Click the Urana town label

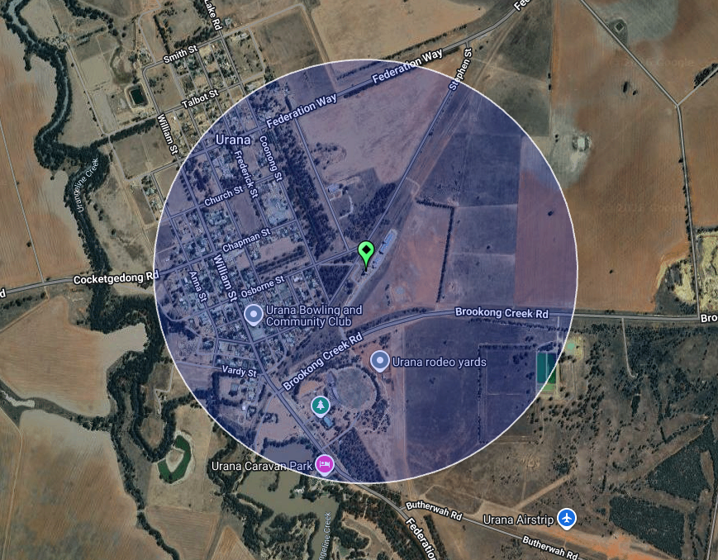click(233, 140)
